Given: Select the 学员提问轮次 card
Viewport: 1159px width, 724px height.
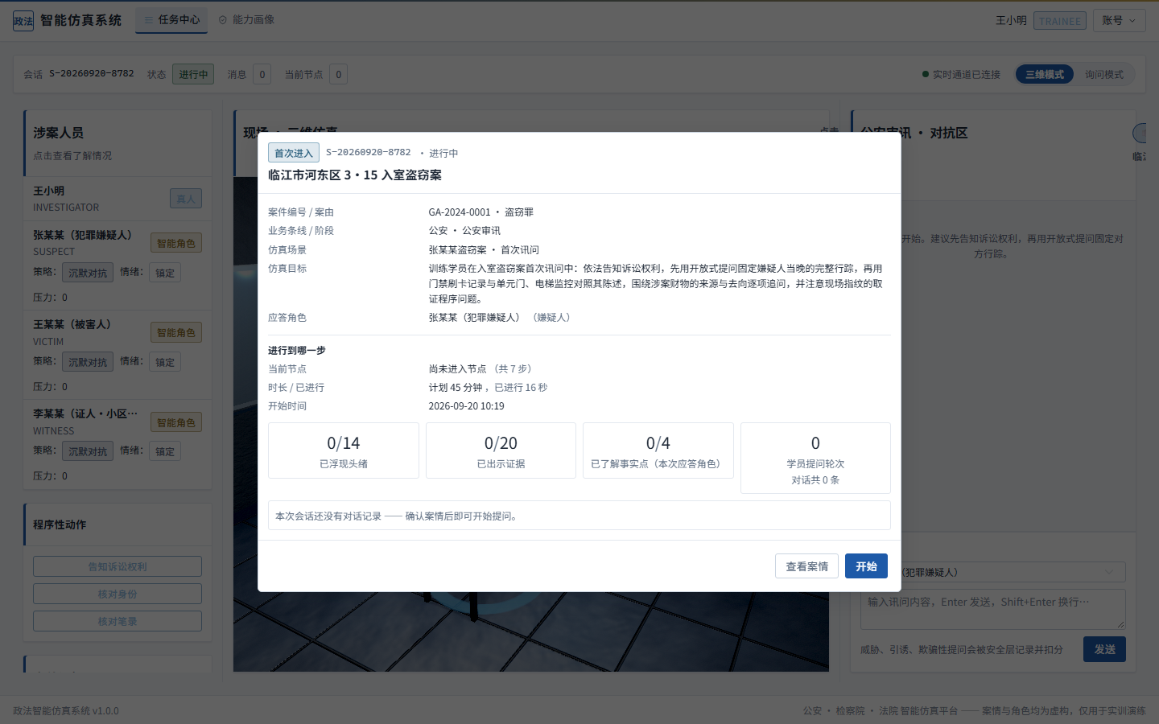Looking at the screenshot, I should [815, 458].
